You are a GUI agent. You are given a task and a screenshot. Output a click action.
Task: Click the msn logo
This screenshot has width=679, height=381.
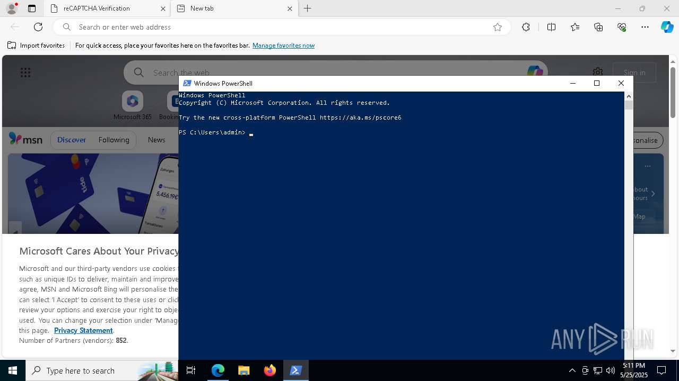click(25, 139)
